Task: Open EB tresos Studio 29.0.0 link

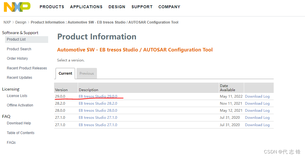Action: pyautogui.click(x=98, y=96)
